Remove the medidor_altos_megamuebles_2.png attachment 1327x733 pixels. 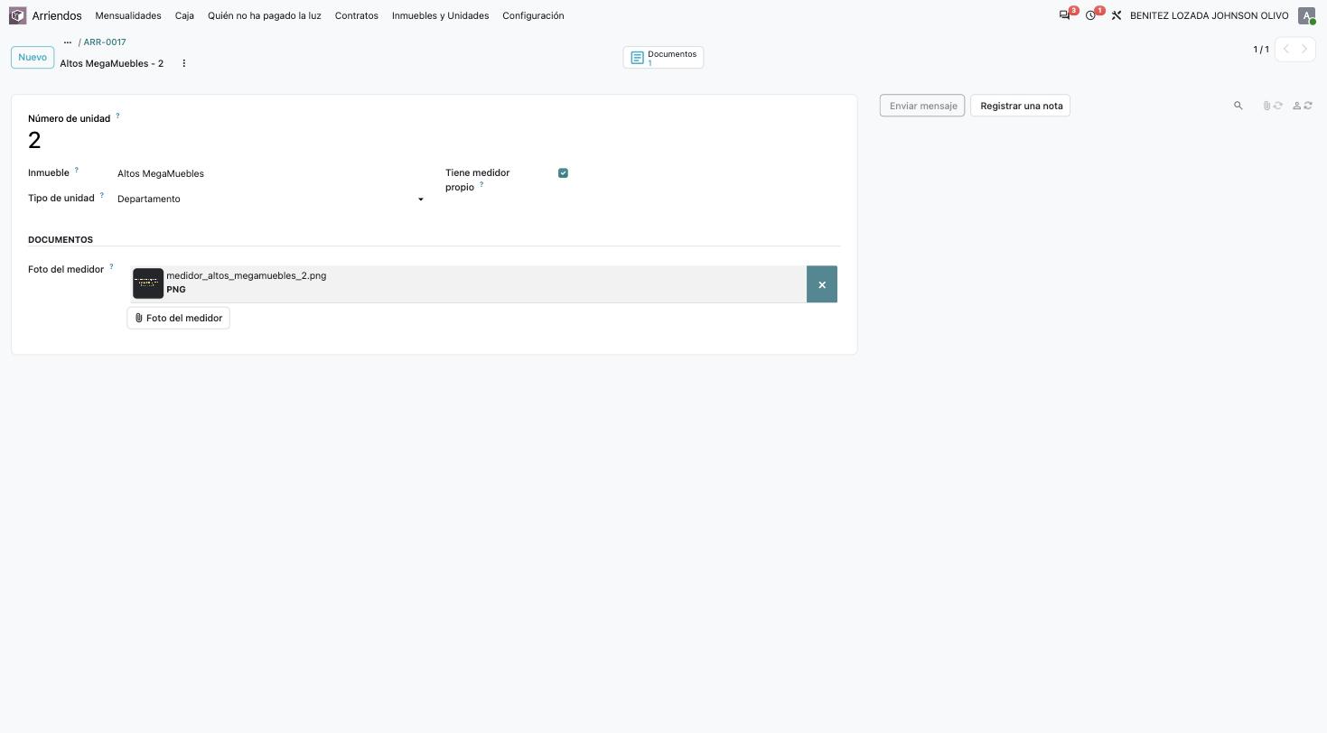(822, 284)
